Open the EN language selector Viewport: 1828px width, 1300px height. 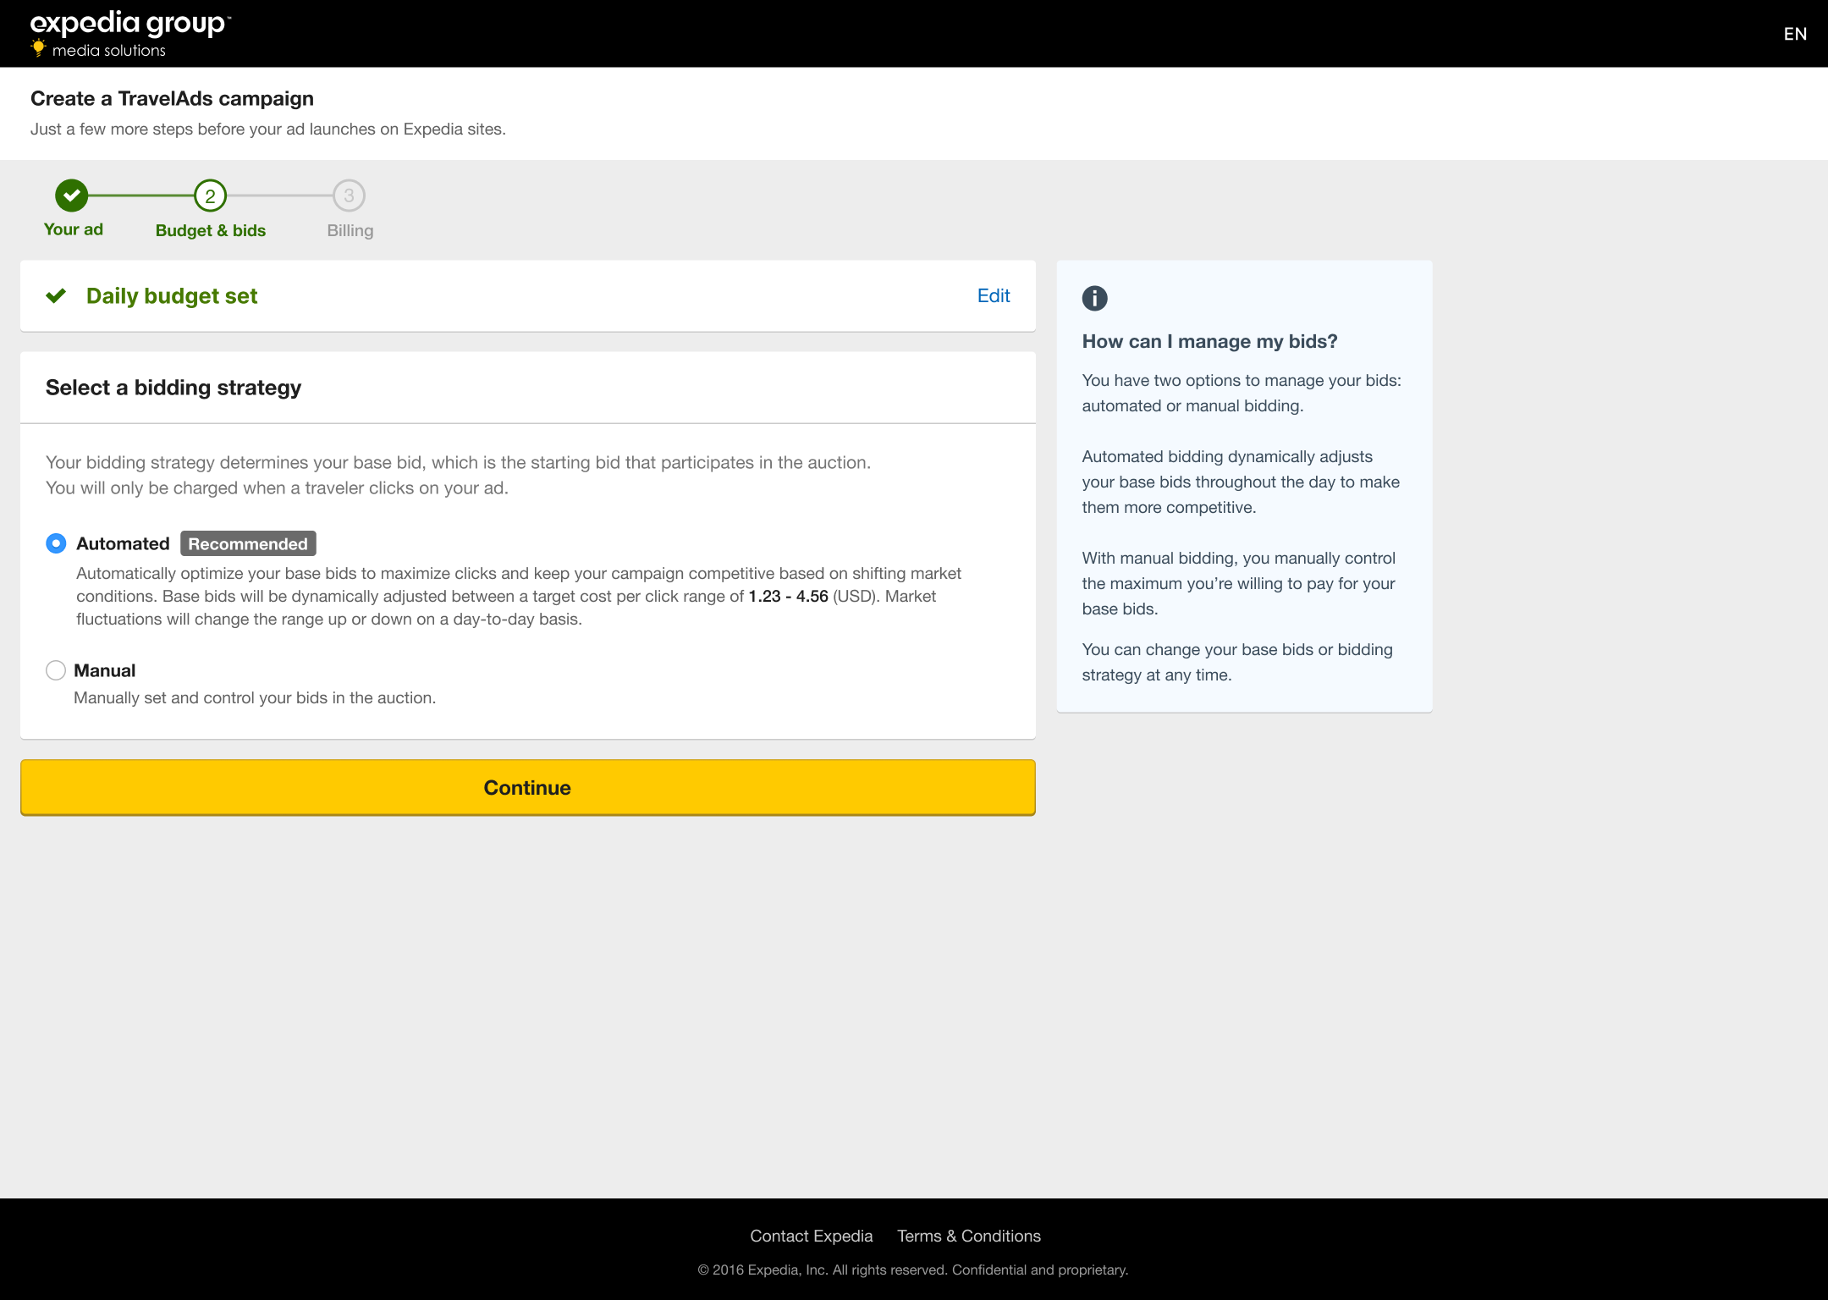coord(1795,34)
